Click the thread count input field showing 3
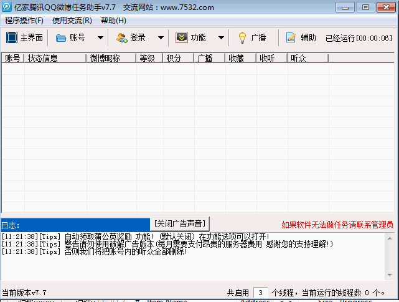 pyautogui.click(x=261, y=293)
